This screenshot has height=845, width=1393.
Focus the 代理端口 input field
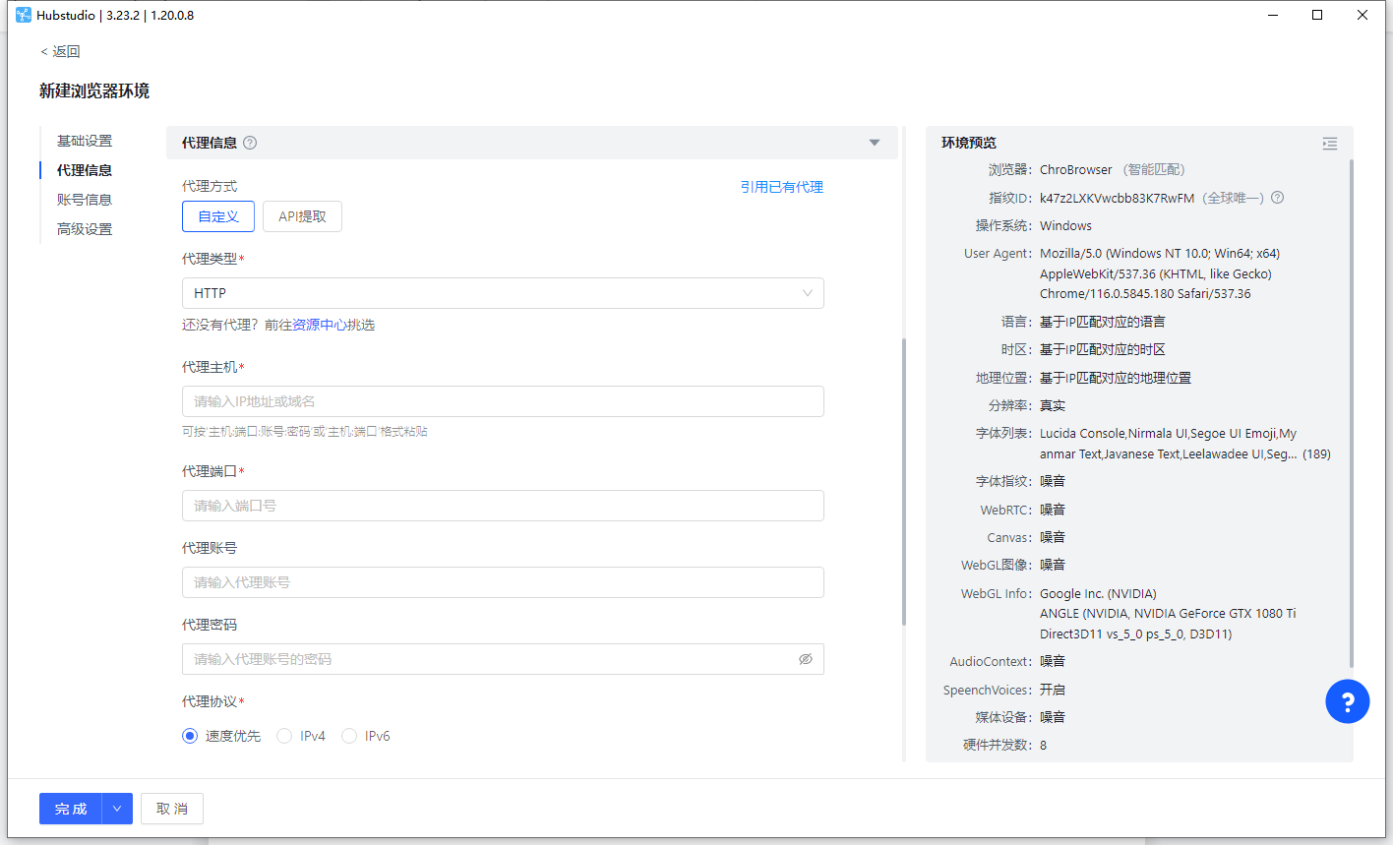[x=503, y=506]
